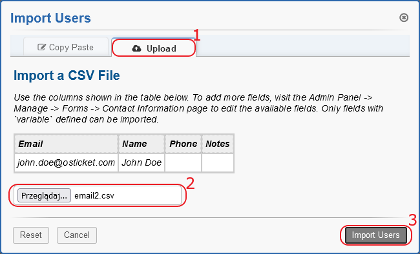Switch to the Copy Paste tab
Viewport: 420px width, 254px height.
click(66, 47)
